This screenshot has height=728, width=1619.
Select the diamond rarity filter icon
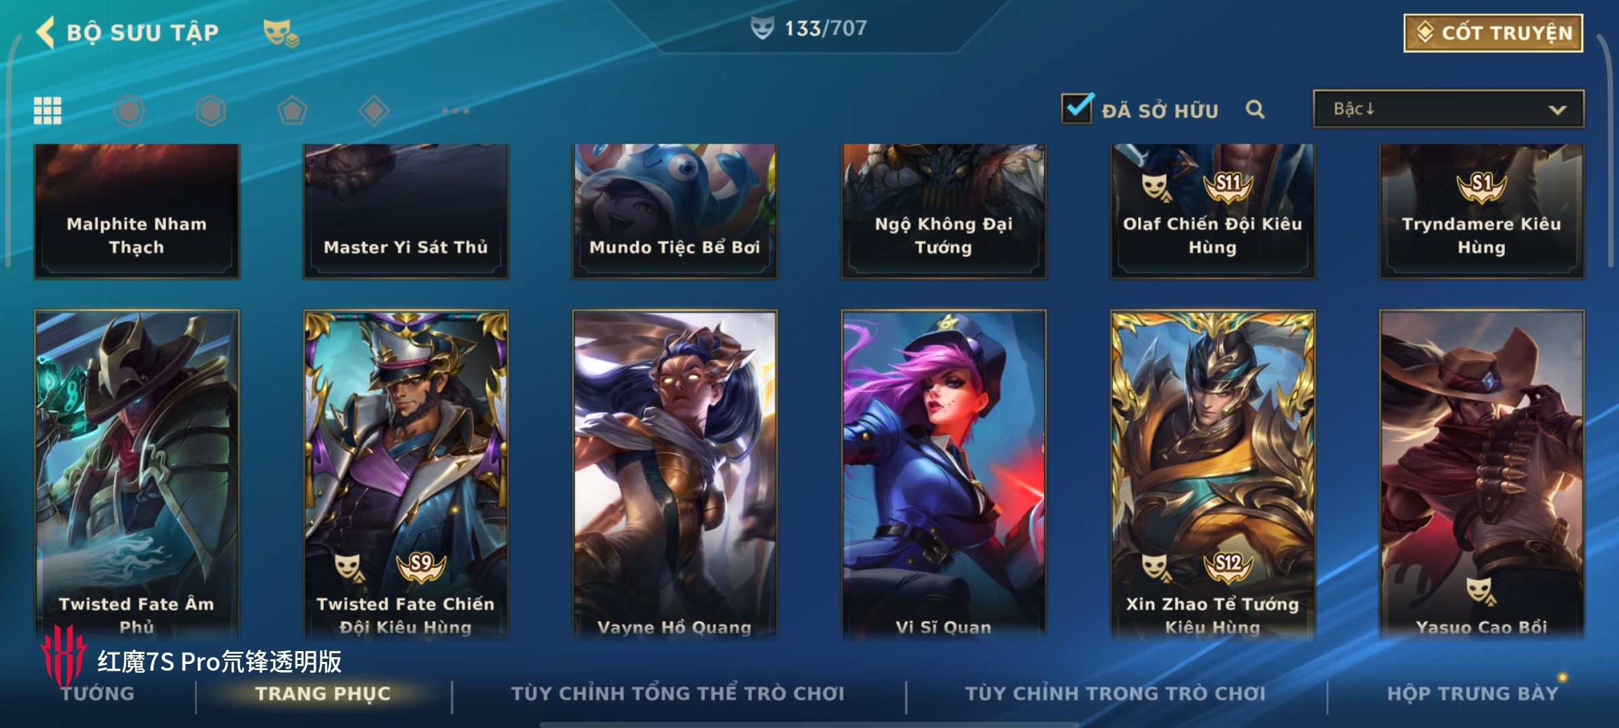pos(374,111)
